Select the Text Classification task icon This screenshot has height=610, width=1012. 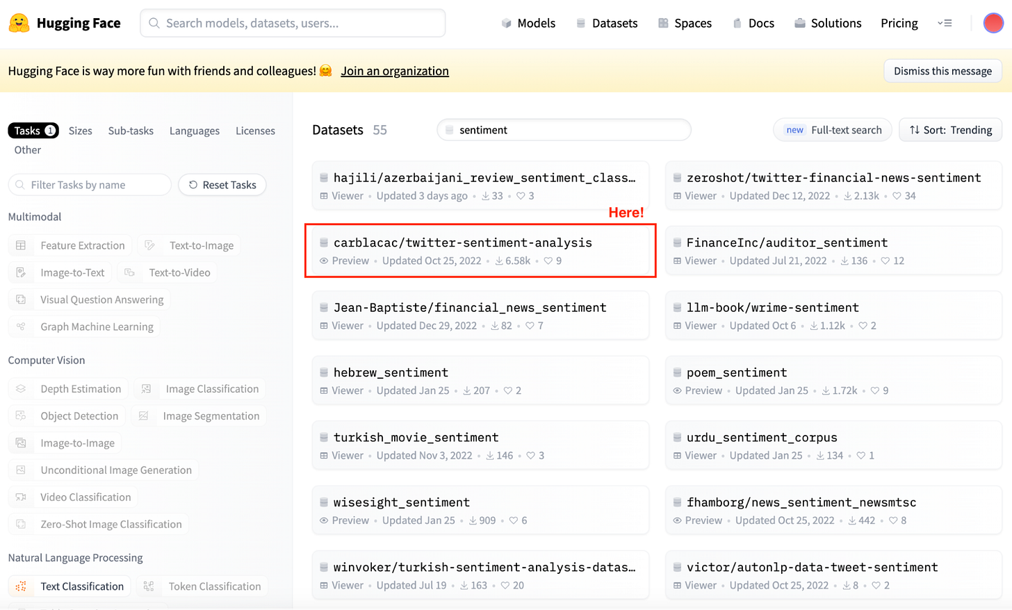pyautogui.click(x=22, y=586)
